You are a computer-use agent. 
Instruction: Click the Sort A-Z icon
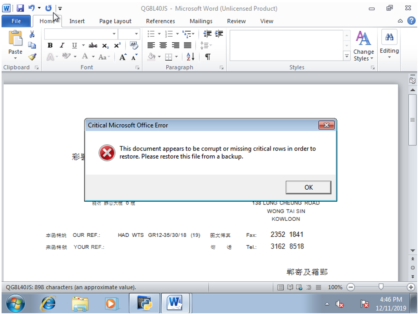point(190,57)
